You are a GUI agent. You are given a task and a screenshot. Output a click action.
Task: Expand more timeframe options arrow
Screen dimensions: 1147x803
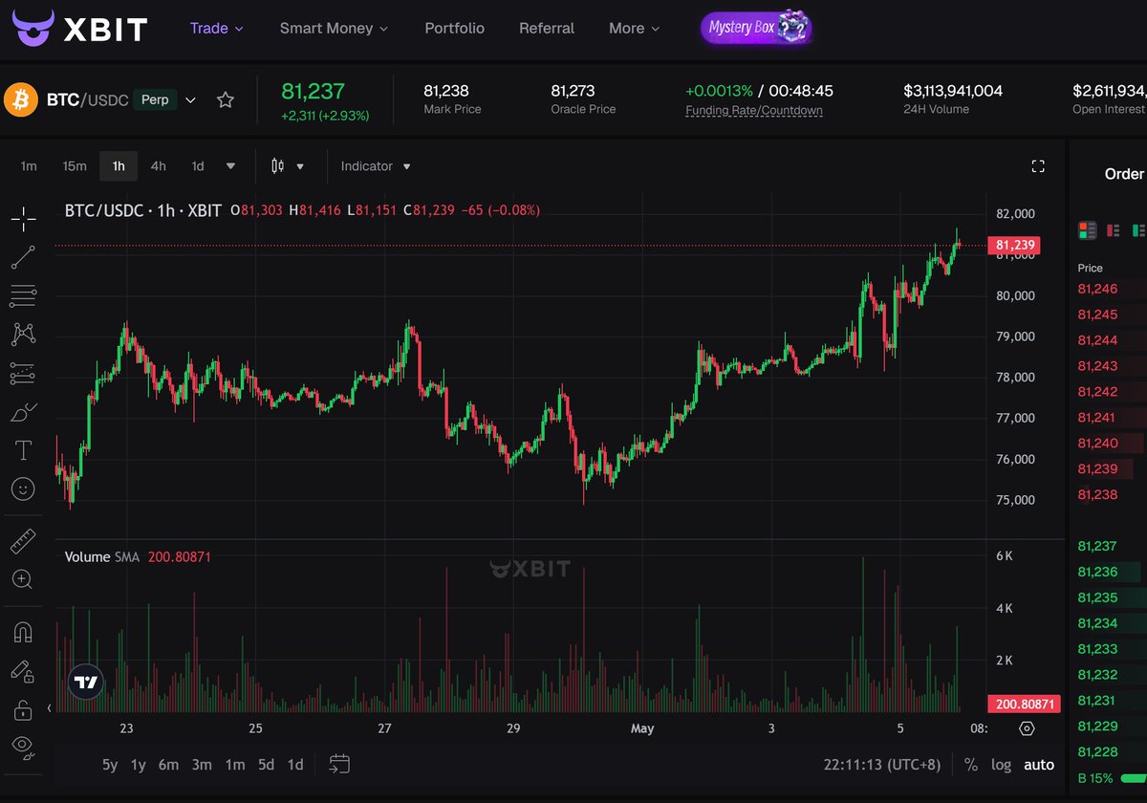click(x=230, y=166)
